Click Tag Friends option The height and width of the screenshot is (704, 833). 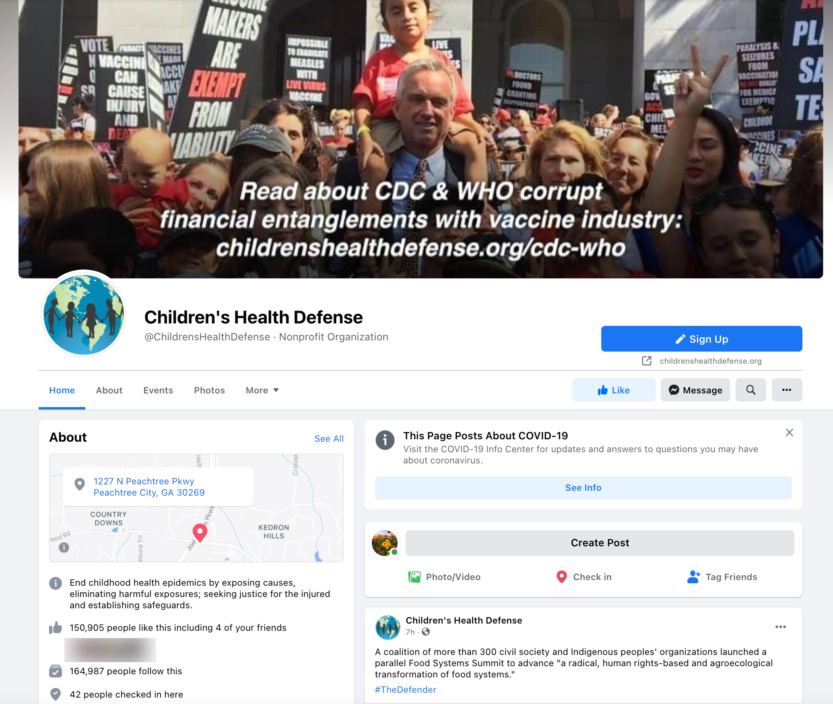click(x=722, y=577)
